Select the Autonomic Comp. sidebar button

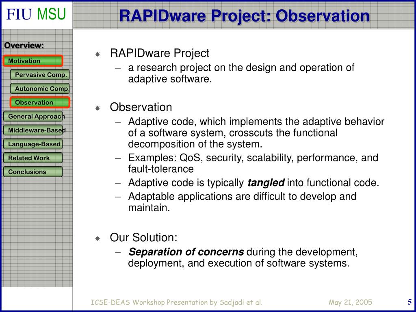[x=40, y=88]
